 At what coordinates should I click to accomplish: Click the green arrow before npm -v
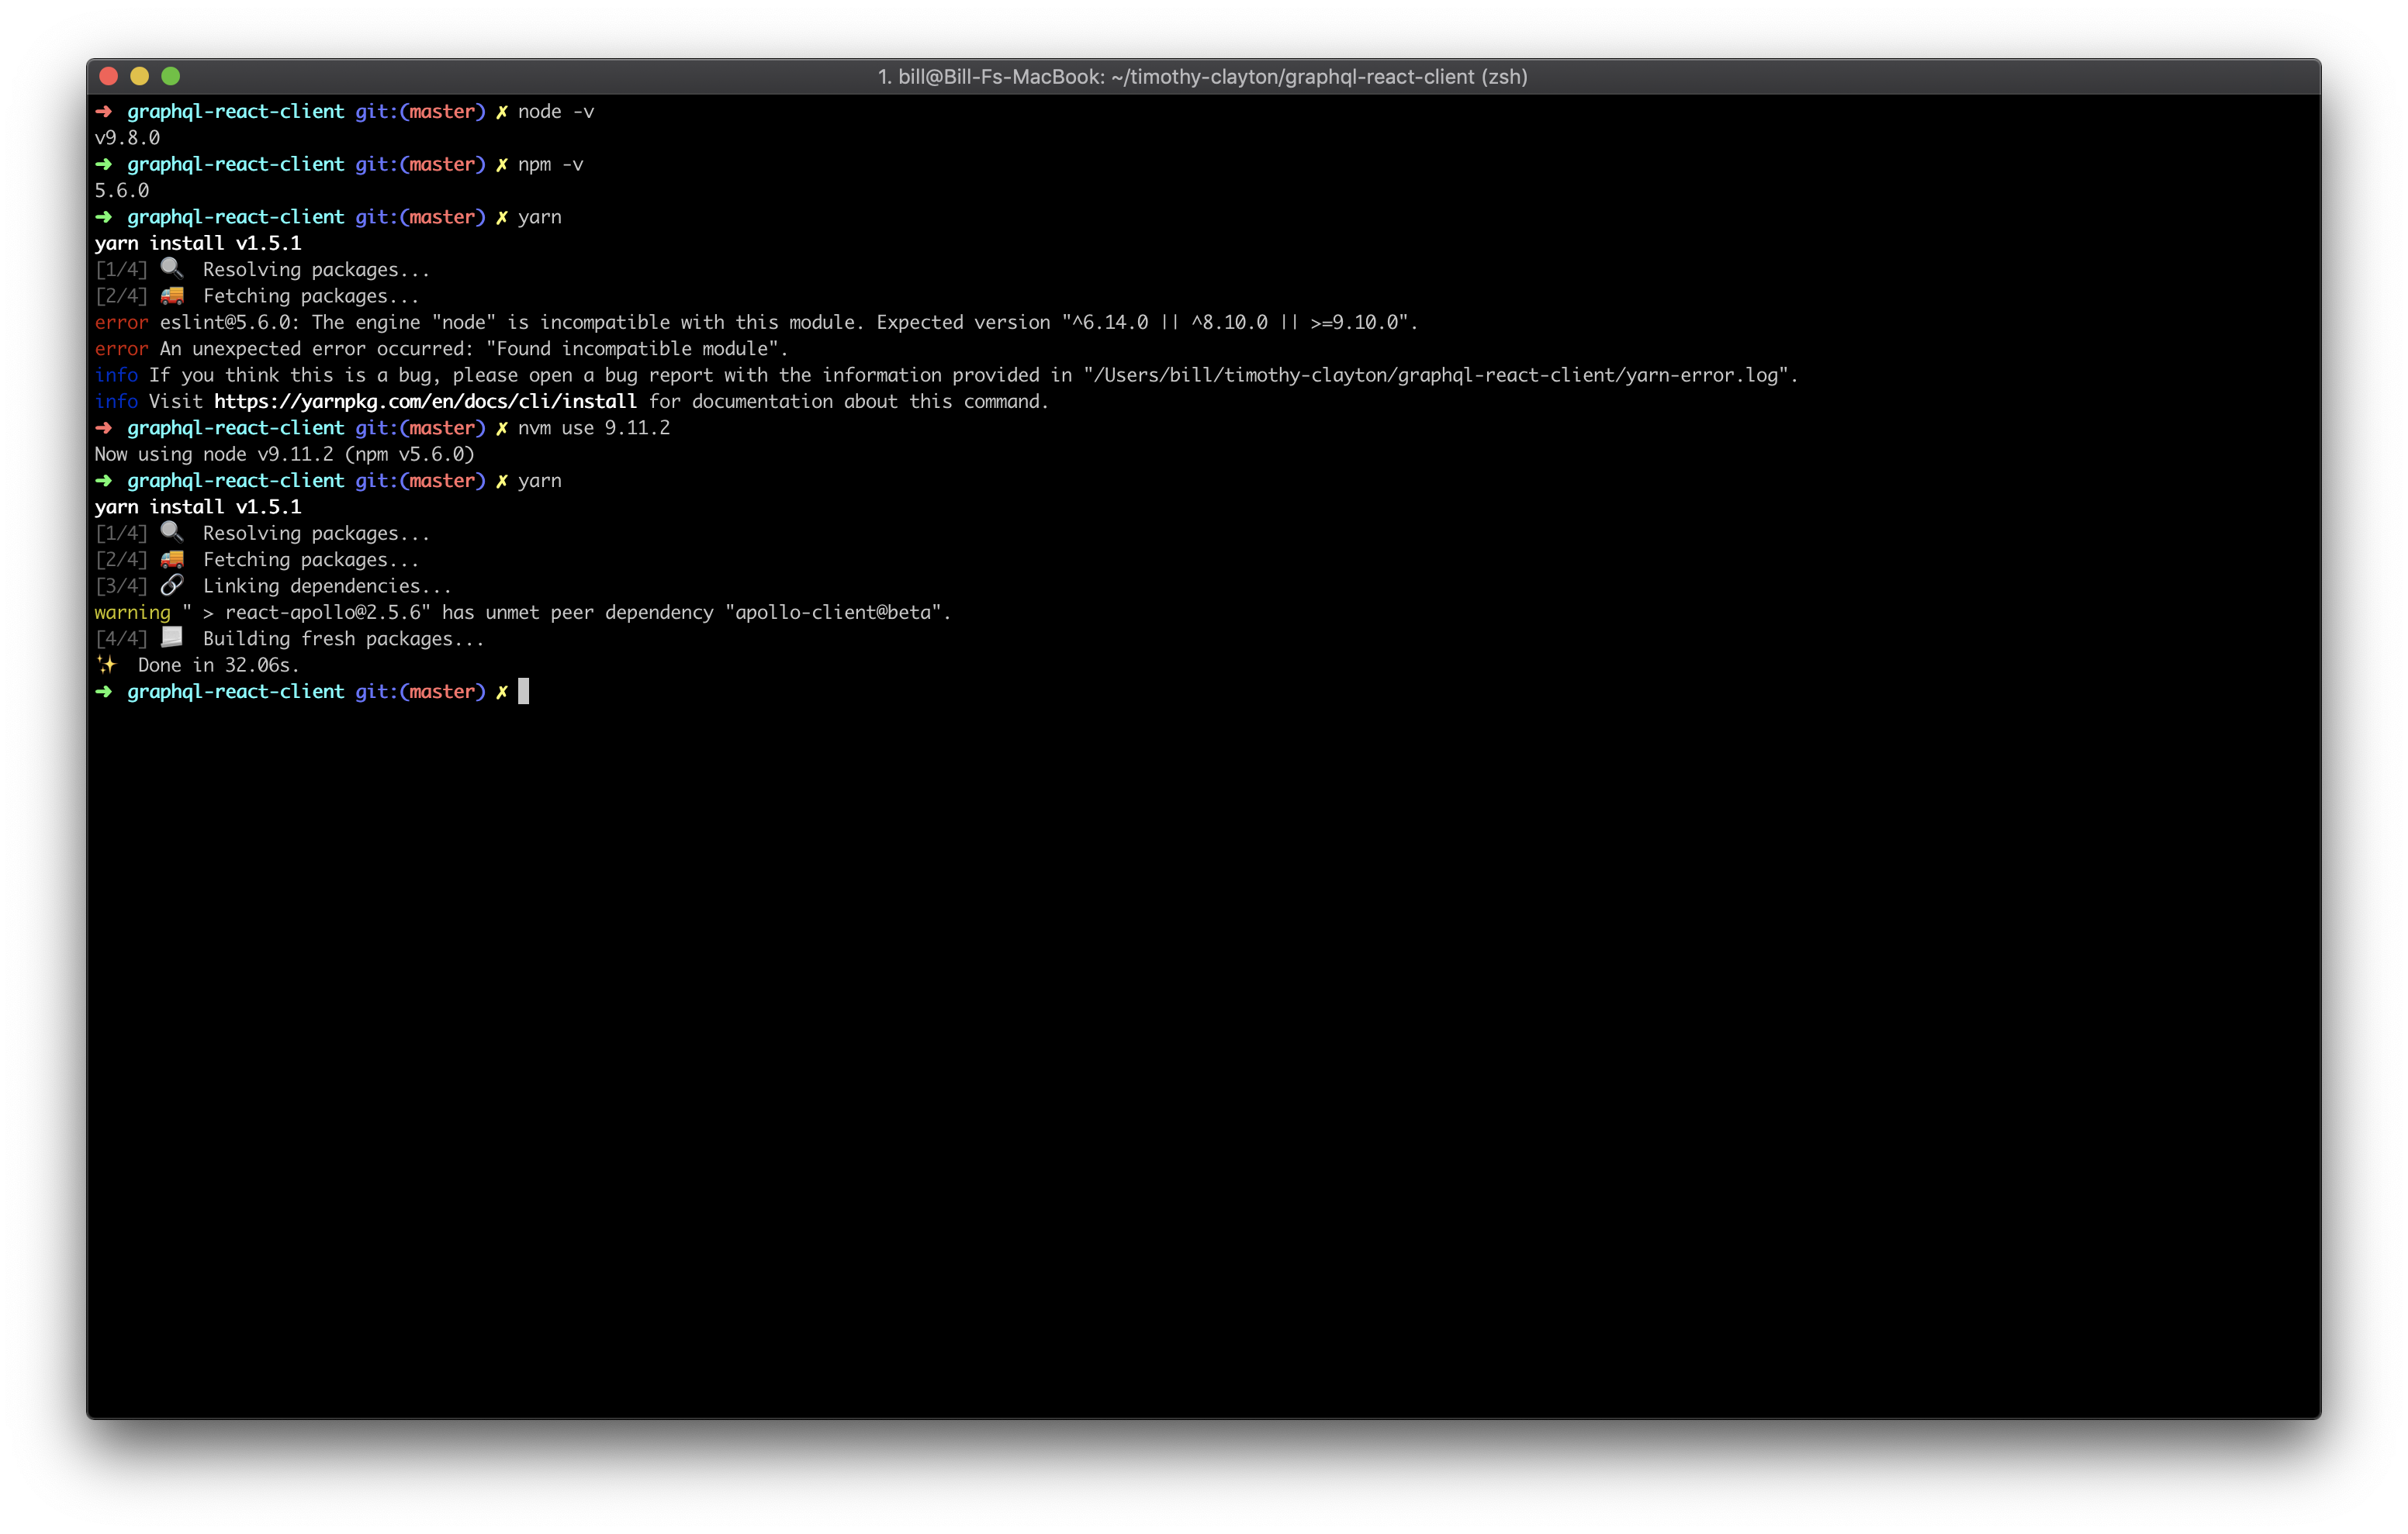104,164
